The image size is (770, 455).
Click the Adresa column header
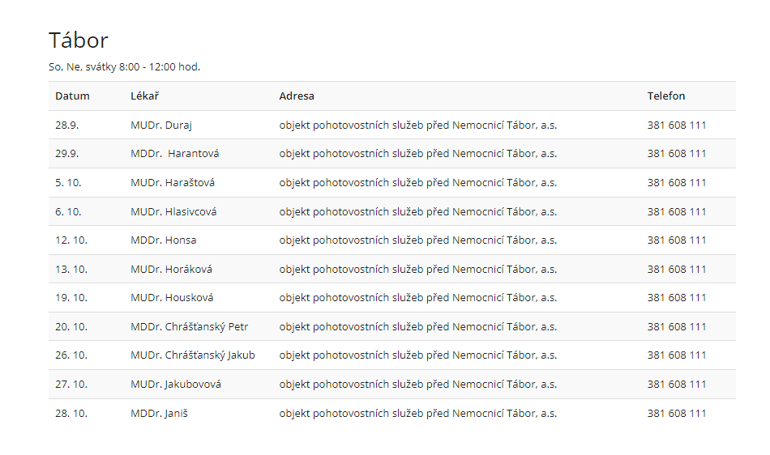297,96
